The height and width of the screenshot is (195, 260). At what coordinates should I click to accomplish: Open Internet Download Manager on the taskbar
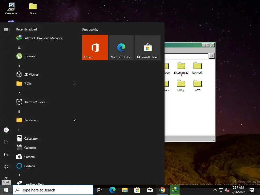[x=175, y=190]
